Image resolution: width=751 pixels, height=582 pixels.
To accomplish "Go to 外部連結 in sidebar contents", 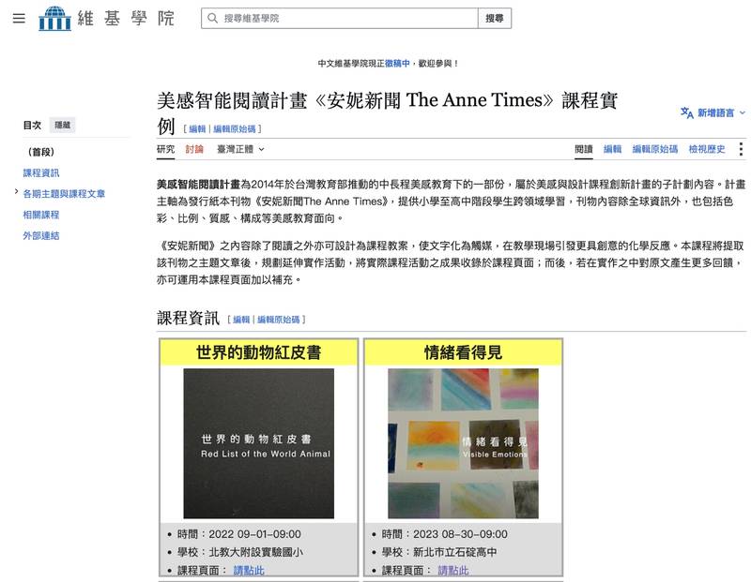I will (x=41, y=235).
